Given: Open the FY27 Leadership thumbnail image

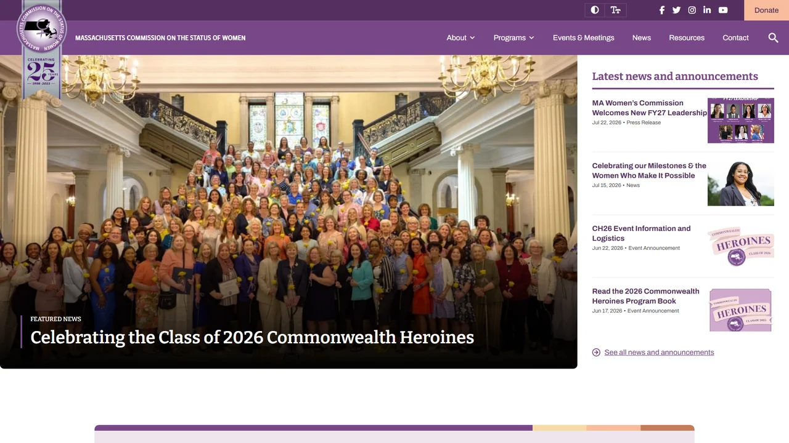Looking at the screenshot, I should 741,121.
